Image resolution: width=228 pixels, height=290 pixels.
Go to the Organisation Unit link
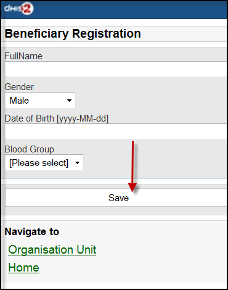pos(52,250)
